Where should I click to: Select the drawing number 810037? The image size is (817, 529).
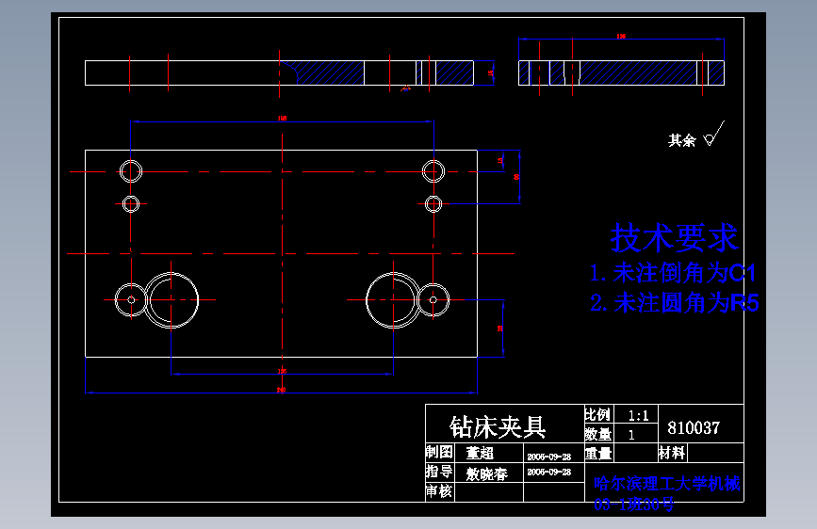[x=694, y=428]
